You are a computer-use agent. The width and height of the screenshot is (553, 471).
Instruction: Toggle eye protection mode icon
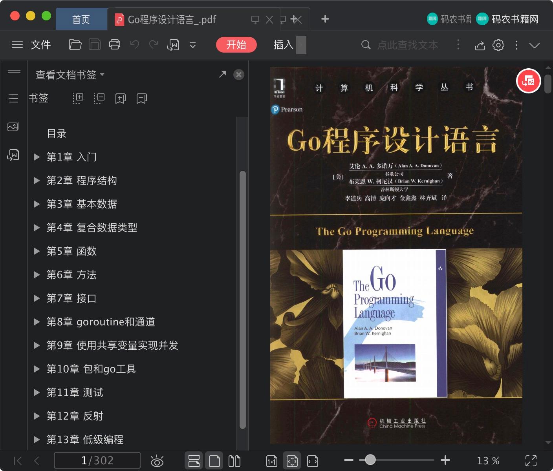[157, 461]
